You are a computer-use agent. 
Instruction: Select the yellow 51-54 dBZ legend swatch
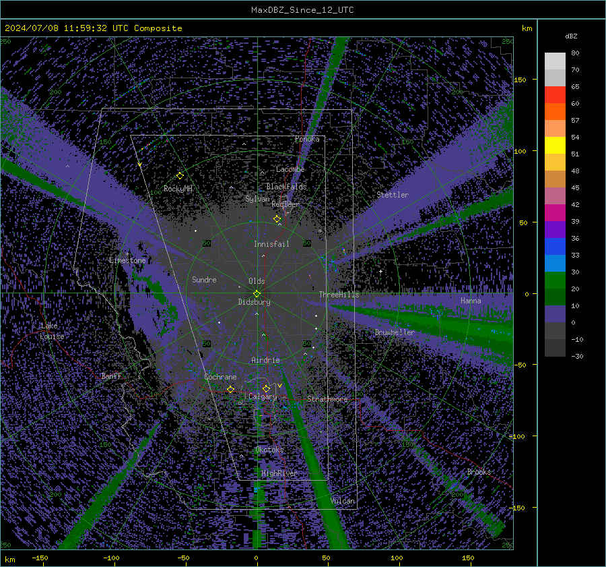click(555, 146)
